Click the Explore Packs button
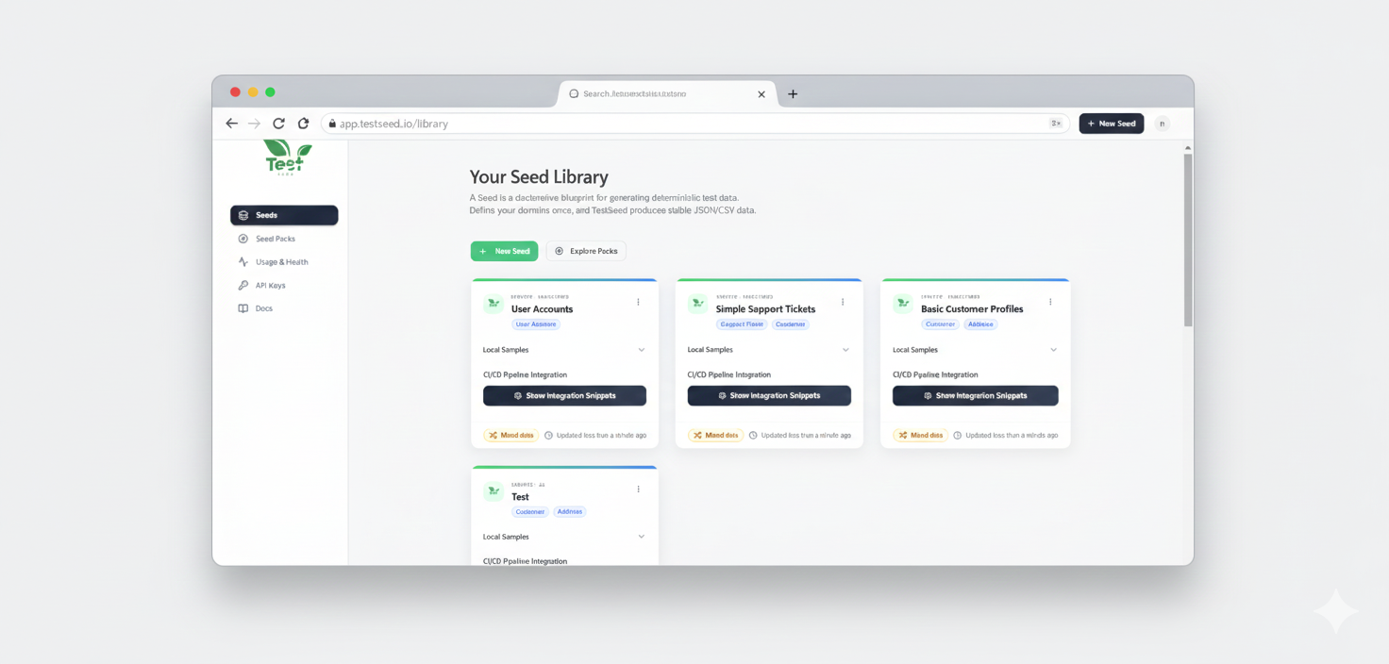Viewport: 1389px width, 664px height. click(x=586, y=251)
